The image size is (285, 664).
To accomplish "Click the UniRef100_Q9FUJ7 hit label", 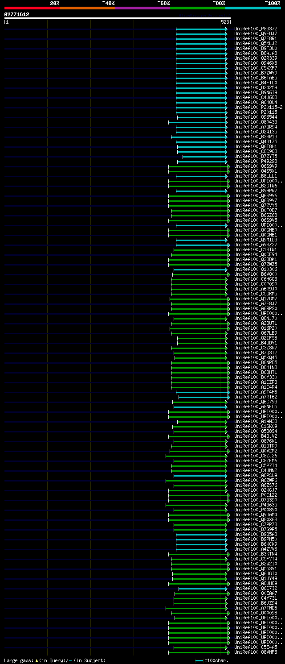I will click(256, 33).
